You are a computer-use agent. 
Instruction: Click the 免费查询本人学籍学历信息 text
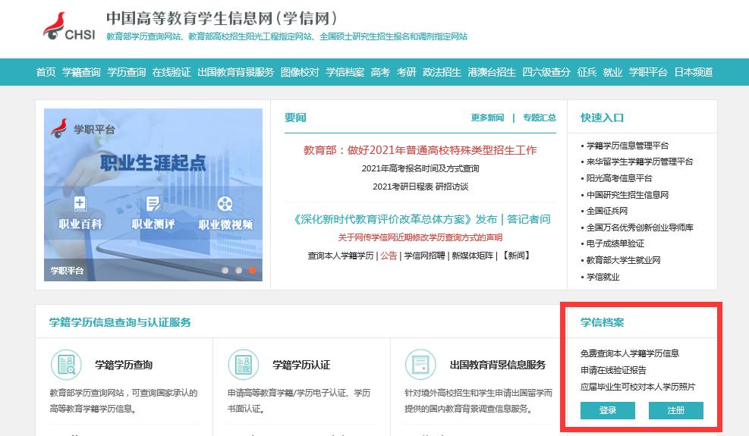tap(630, 353)
